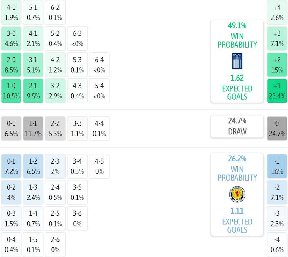Screen dimensions: 288x257
Task: Select the 0 goal difference draw cell
Action: point(277,128)
